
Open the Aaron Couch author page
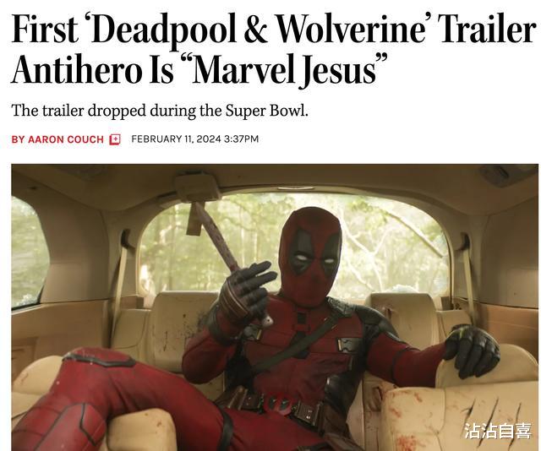click(x=66, y=139)
